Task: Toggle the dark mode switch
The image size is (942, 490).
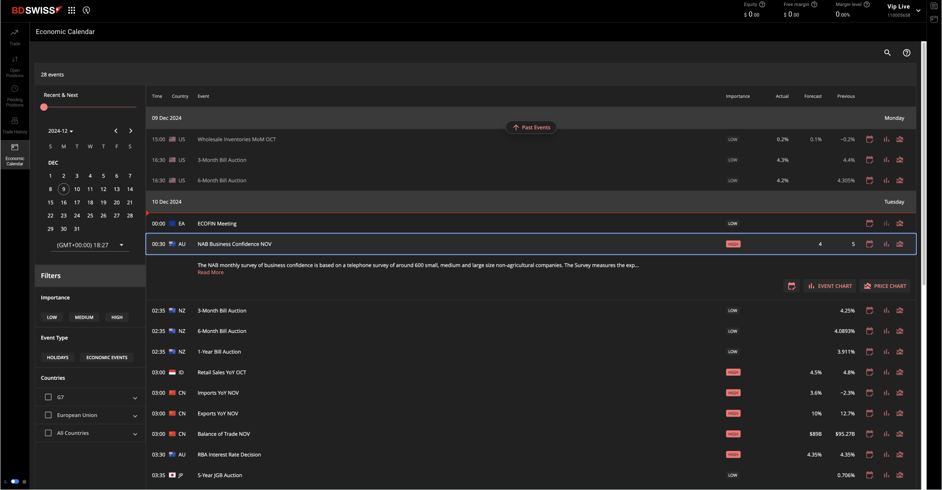Action: pos(15,482)
